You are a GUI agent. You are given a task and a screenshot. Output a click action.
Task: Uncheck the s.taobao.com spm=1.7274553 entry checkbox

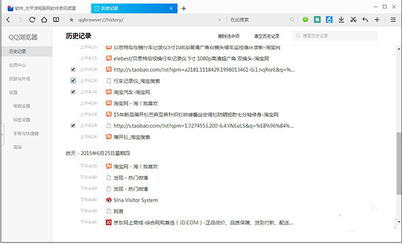click(73, 125)
